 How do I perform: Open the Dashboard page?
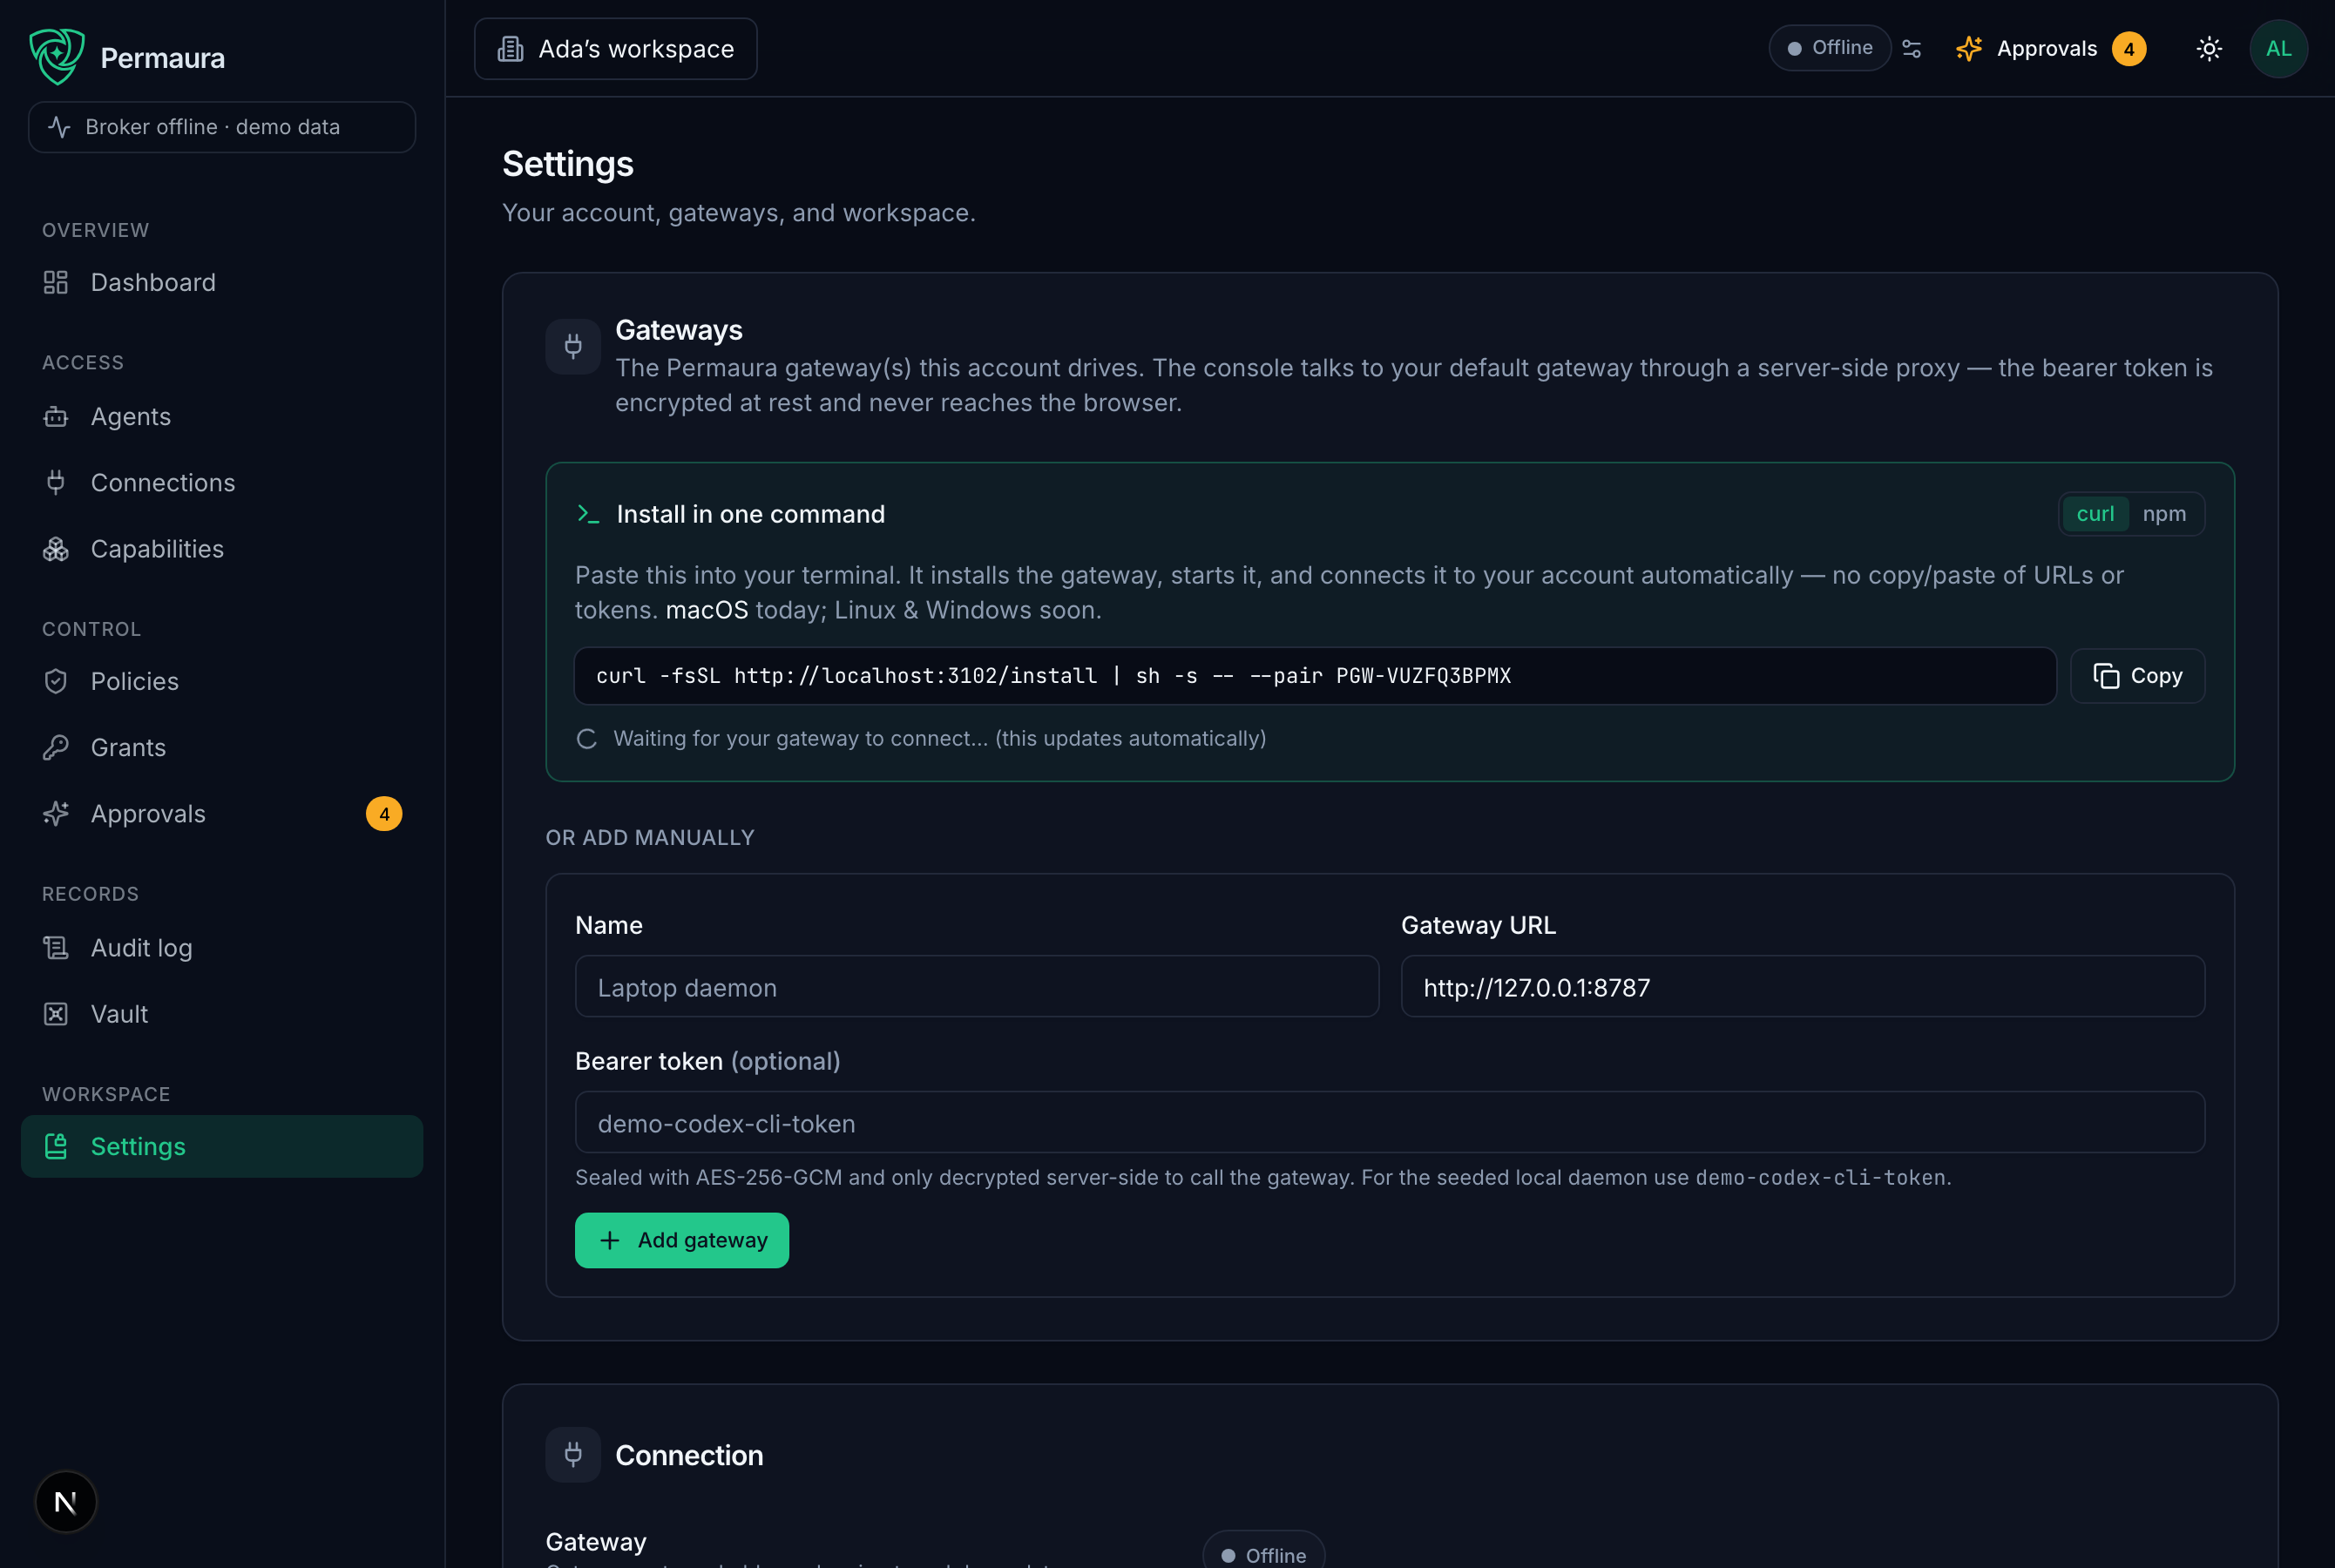coord(222,283)
